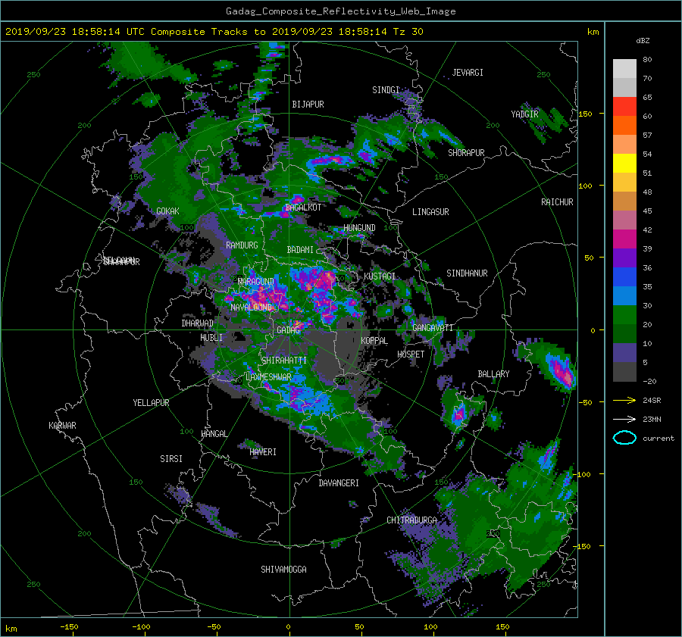Click the 'current' legend label
Screen dimensions: 682x637
(x=659, y=439)
